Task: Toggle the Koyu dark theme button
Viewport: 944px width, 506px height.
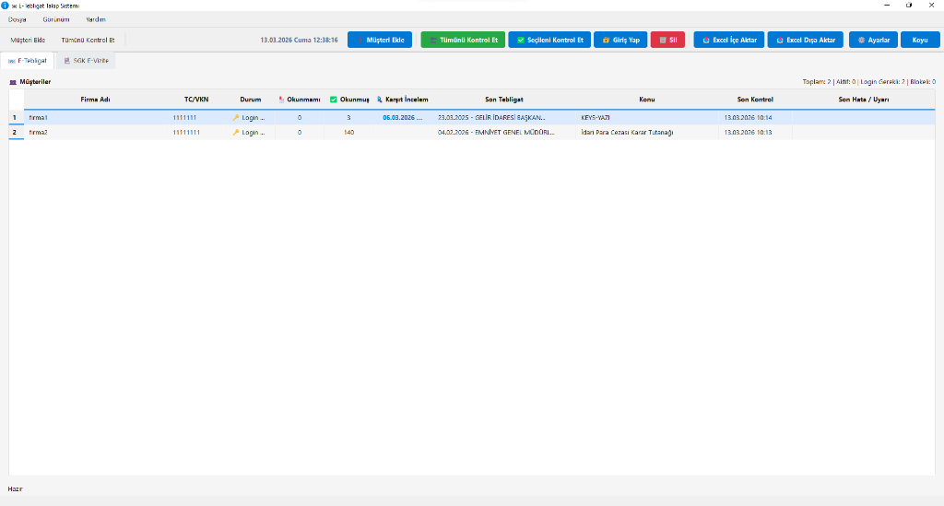Action: tap(919, 40)
